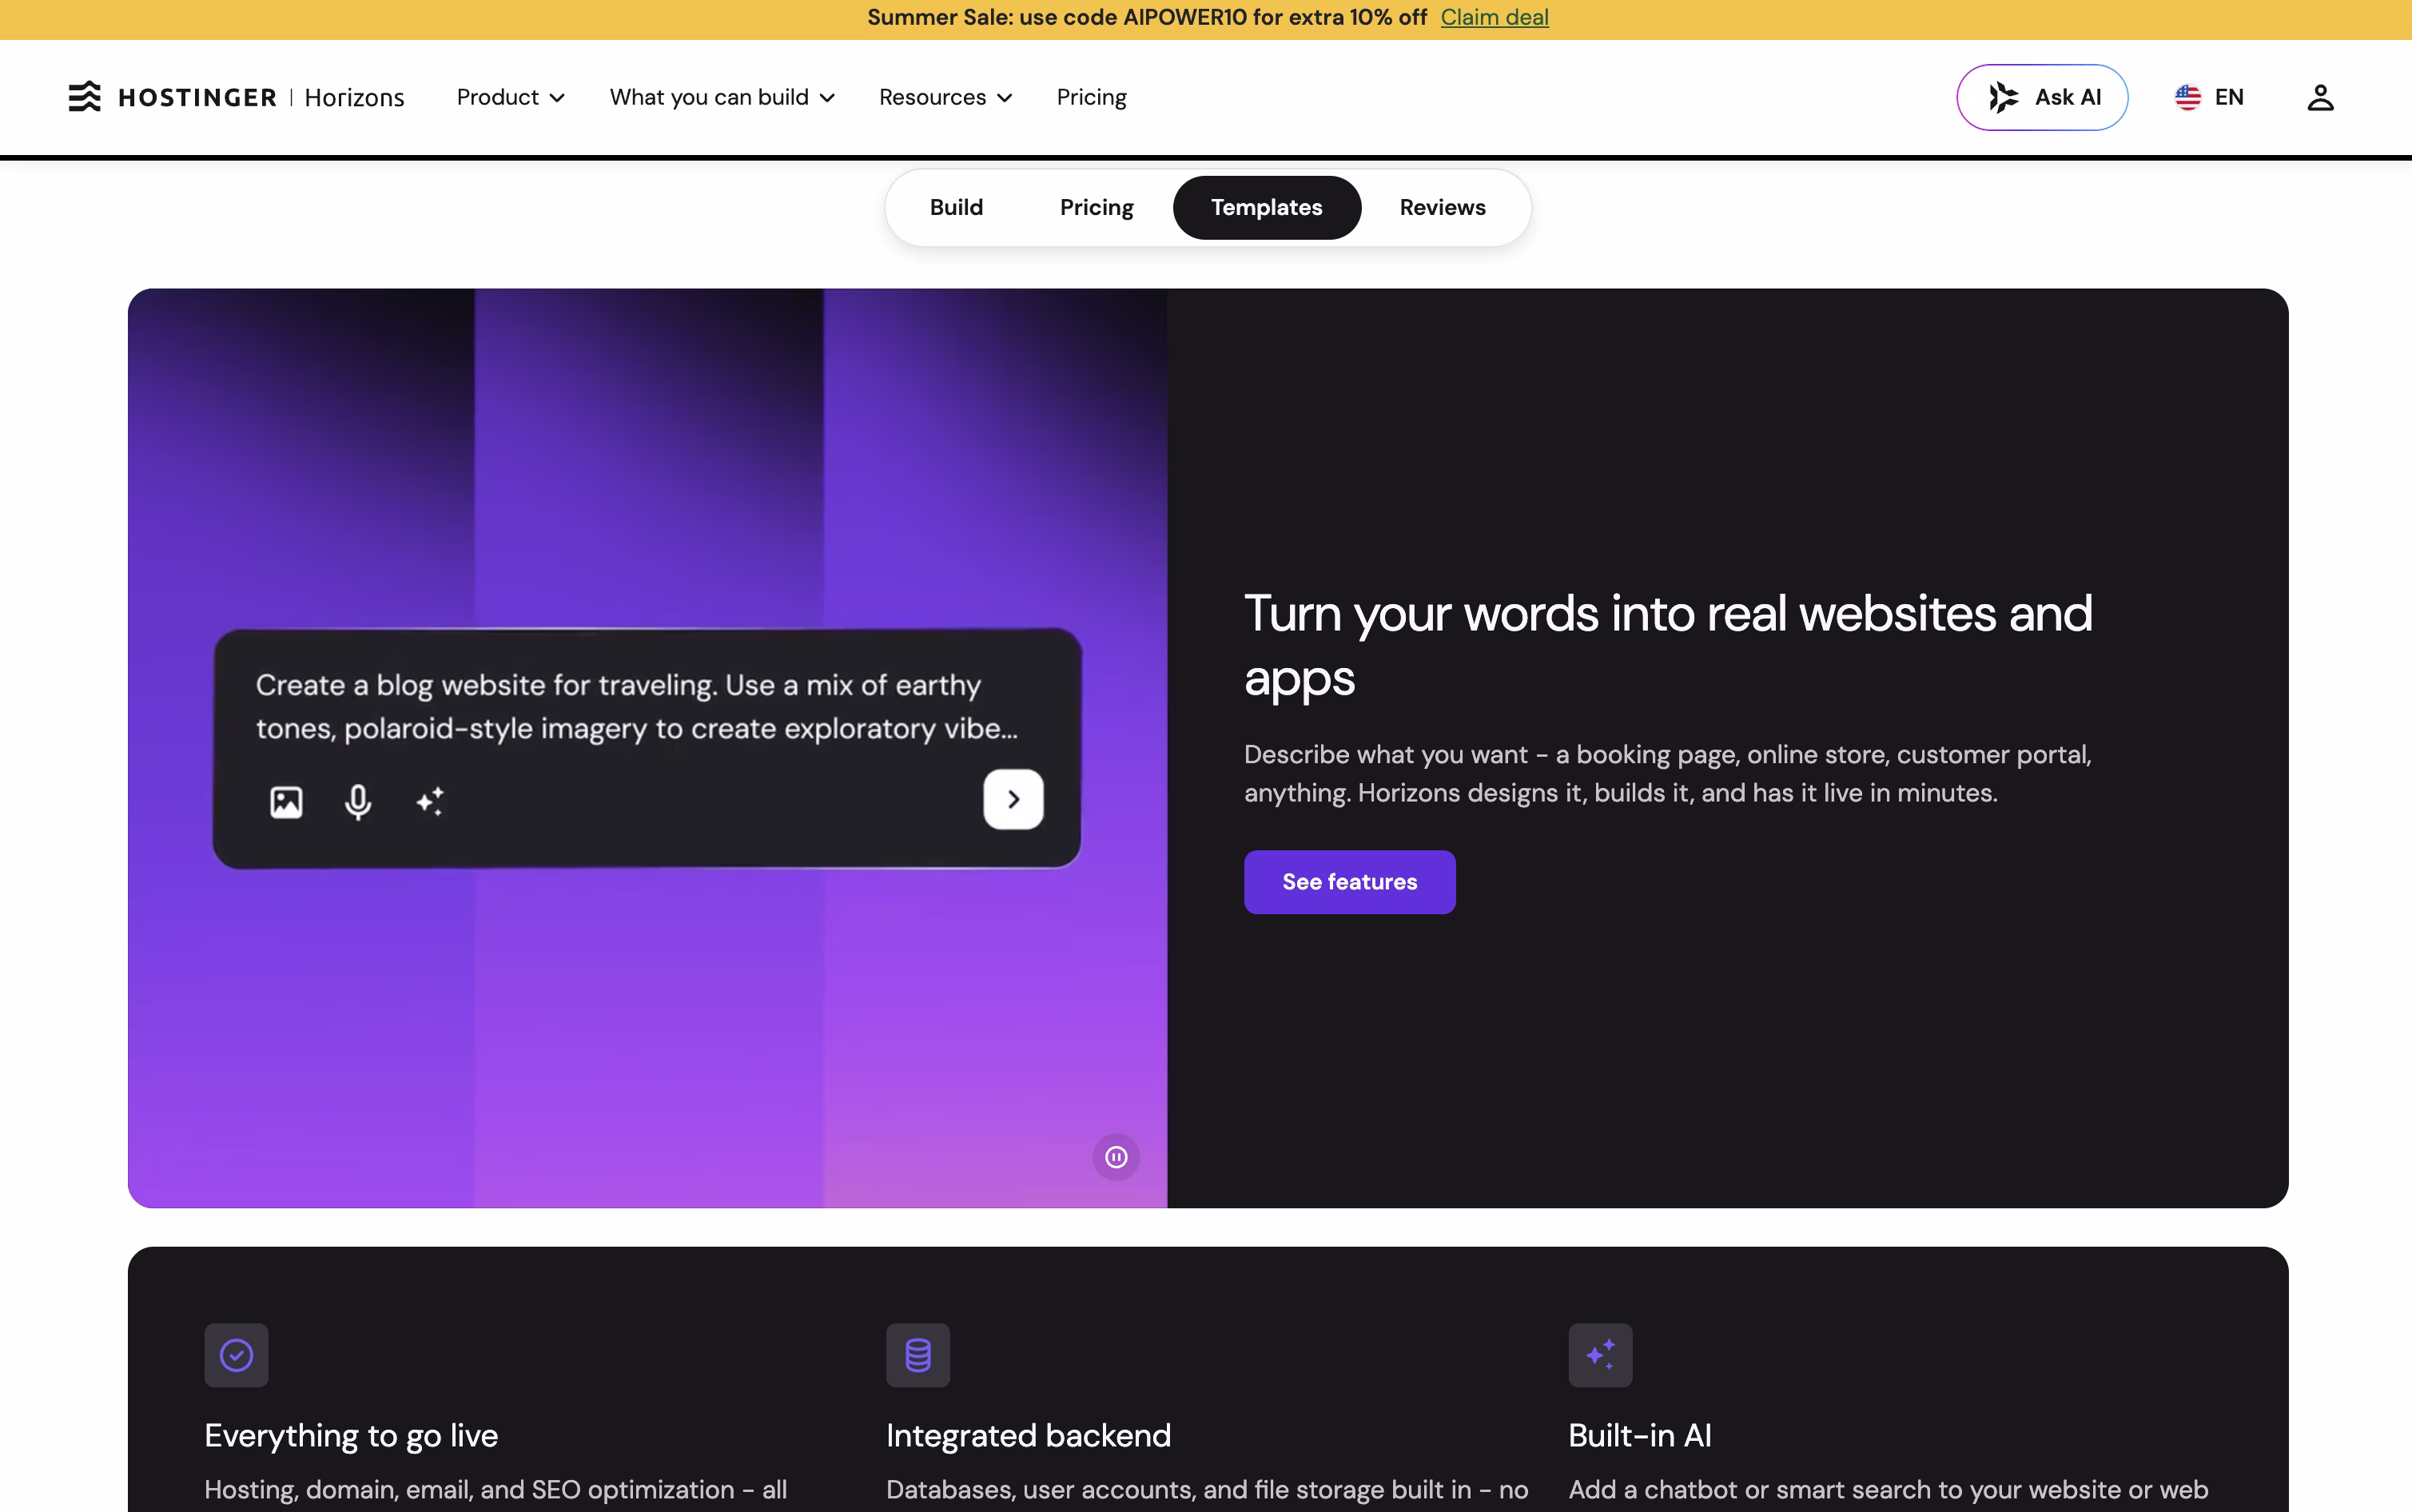Pause the hero video animation
2412x1512 pixels.
pos(1116,1157)
